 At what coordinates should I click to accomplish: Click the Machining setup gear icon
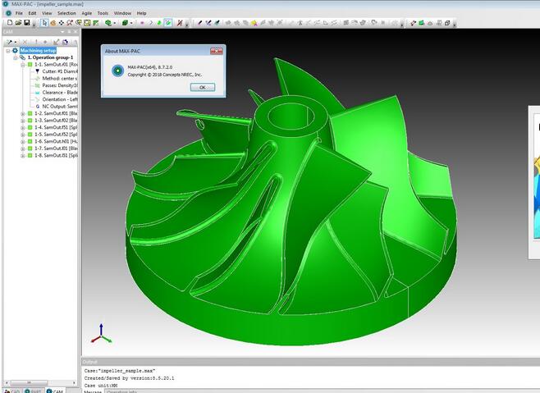click(x=15, y=50)
